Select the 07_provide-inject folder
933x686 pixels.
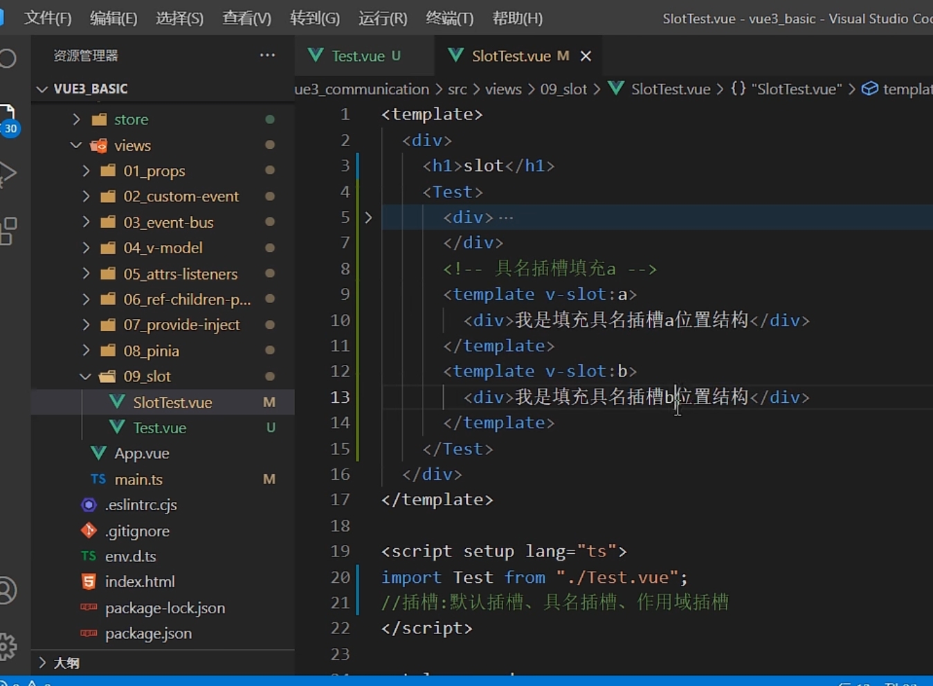click(163, 325)
